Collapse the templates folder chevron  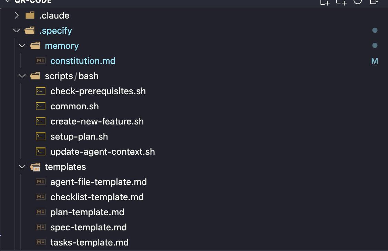coord(22,167)
